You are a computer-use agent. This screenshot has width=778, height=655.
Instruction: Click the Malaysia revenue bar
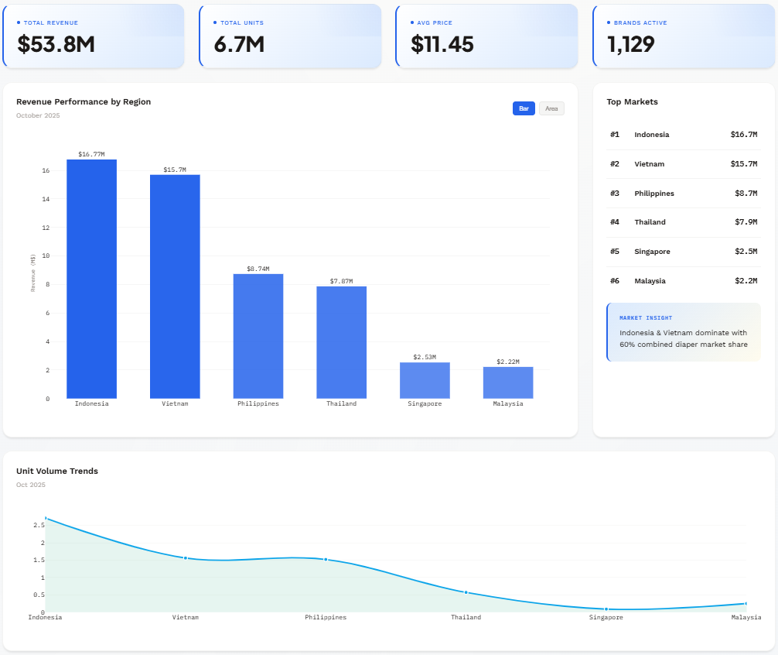click(x=508, y=382)
